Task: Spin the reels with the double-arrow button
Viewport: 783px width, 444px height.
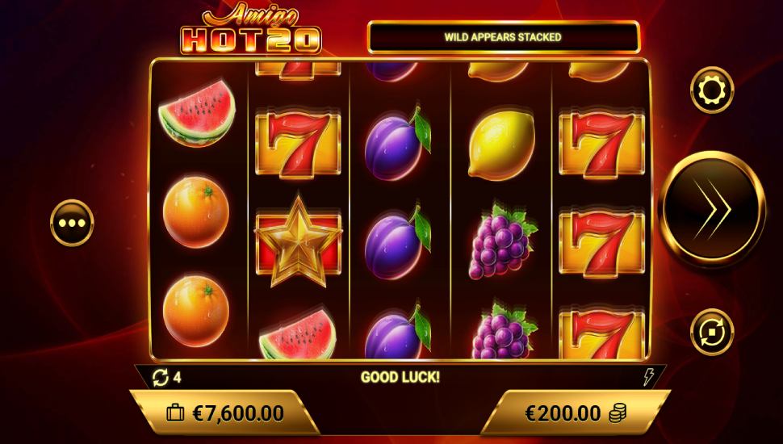Action: tap(713, 209)
